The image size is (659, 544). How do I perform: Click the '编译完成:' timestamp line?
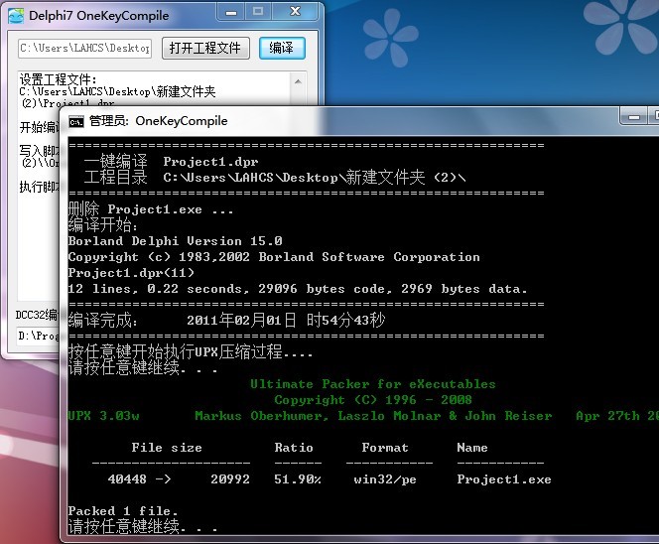coord(226,320)
